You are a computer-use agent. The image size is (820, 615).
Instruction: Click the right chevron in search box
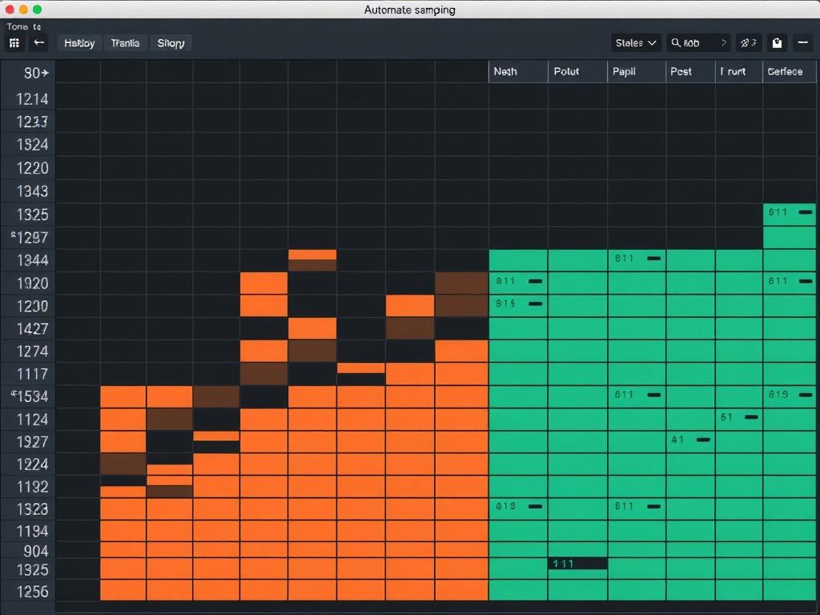pos(723,43)
